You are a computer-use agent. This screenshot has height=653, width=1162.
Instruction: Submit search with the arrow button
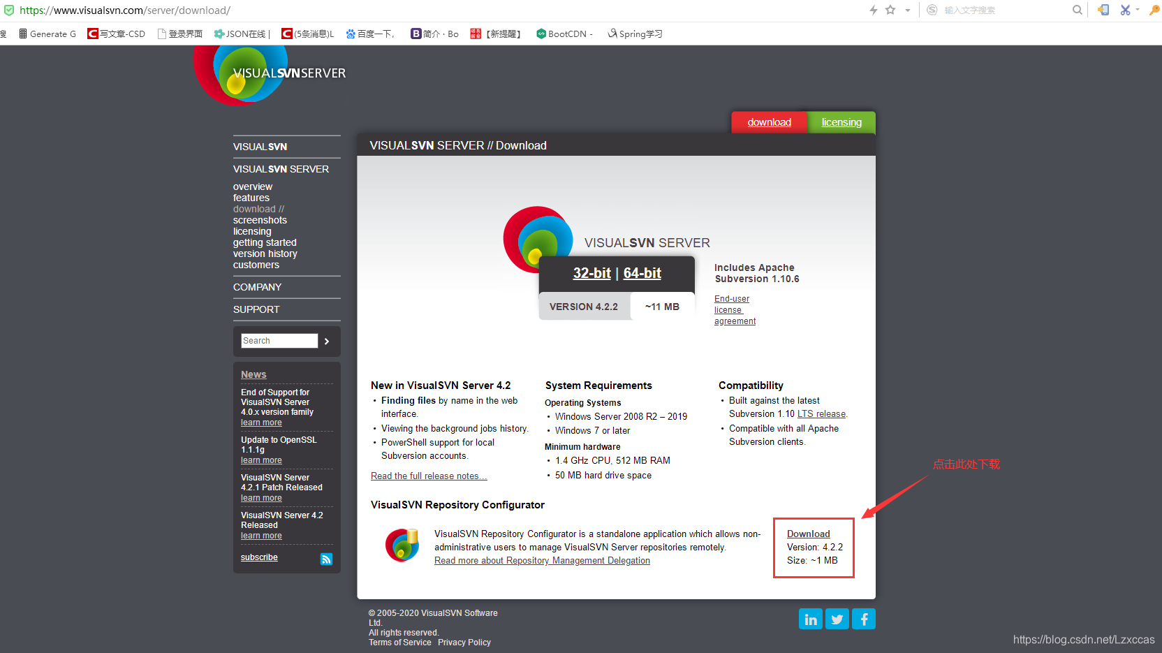pyautogui.click(x=327, y=341)
